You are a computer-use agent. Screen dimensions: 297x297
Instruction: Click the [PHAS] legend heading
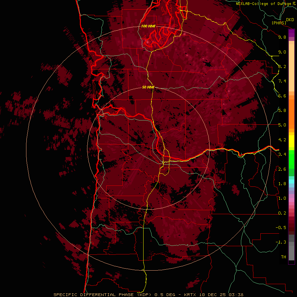pyautogui.click(x=279, y=23)
